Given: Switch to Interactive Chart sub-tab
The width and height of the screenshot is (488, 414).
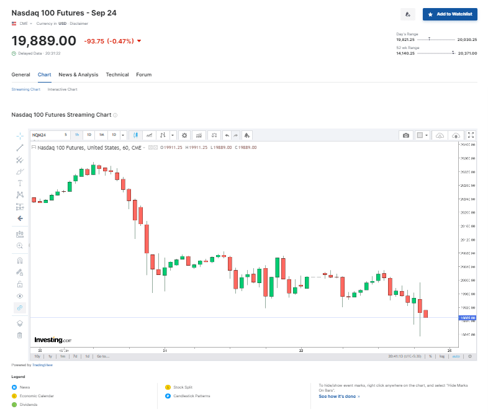Looking at the screenshot, I should tap(63, 89).
